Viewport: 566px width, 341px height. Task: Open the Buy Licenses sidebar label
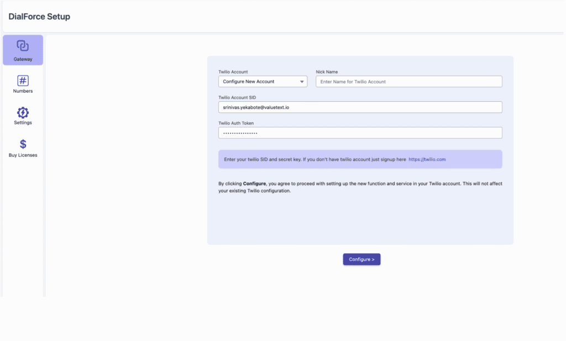(x=23, y=155)
